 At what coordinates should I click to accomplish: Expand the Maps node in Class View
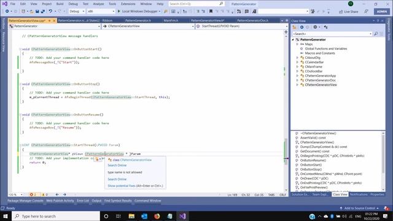click(x=297, y=44)
